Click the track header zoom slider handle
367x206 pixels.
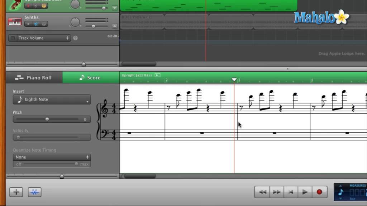pos(84,64)
